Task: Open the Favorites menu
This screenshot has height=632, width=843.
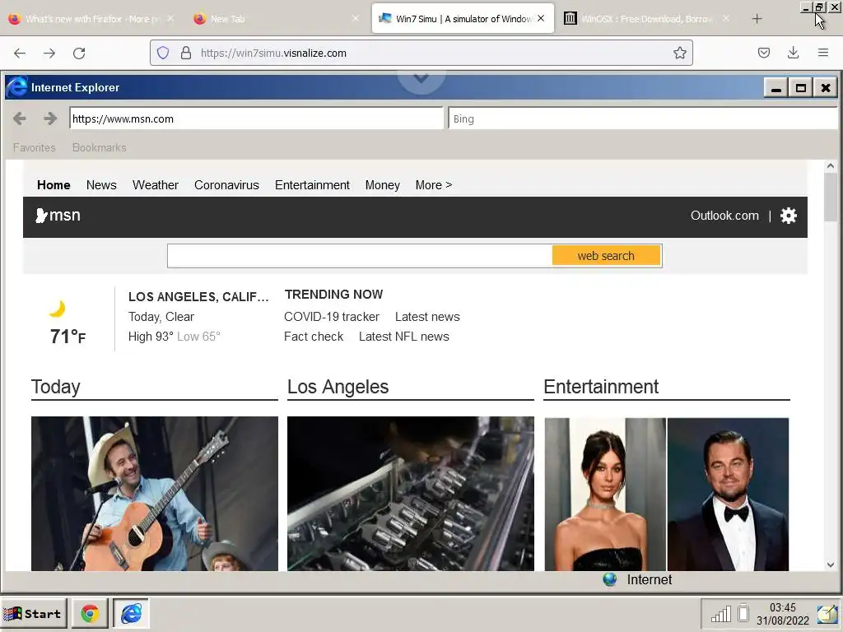Action: tap(35, 147)
